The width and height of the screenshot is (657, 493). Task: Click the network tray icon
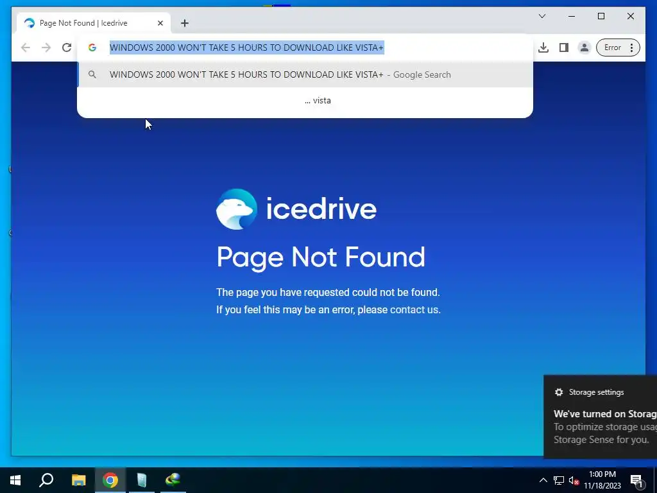click(559, 480)
